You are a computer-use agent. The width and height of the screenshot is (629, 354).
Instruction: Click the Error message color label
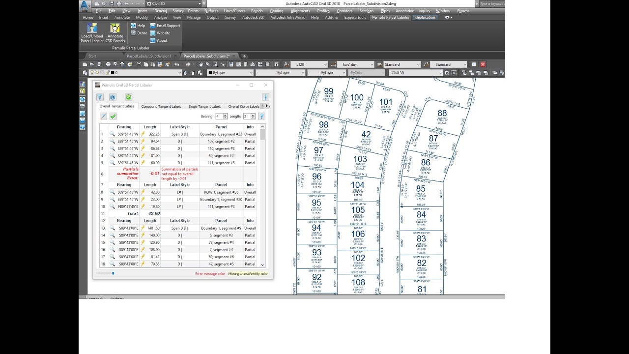tap(210, 273)
